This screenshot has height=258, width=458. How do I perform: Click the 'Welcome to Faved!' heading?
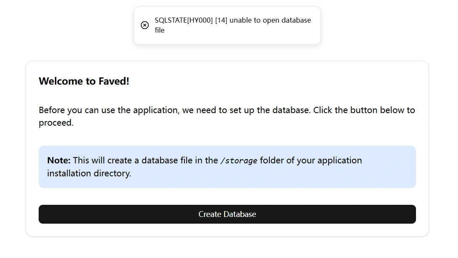point(84,81)
